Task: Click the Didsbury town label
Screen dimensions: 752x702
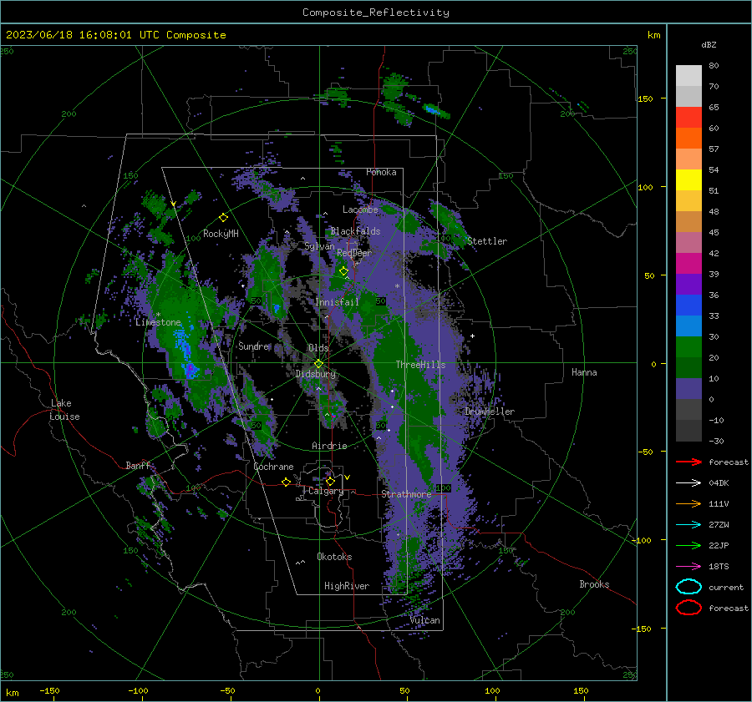Action: (x=316, y=374)
